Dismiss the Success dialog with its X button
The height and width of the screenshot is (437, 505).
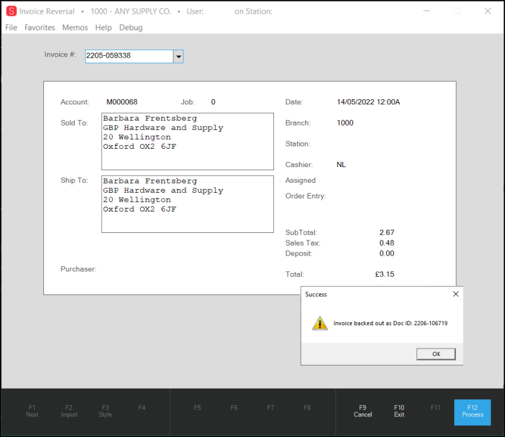click(x=455, y=294)
